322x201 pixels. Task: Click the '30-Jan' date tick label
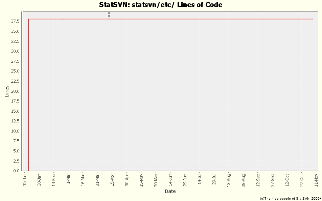click(x=39, y=180)
